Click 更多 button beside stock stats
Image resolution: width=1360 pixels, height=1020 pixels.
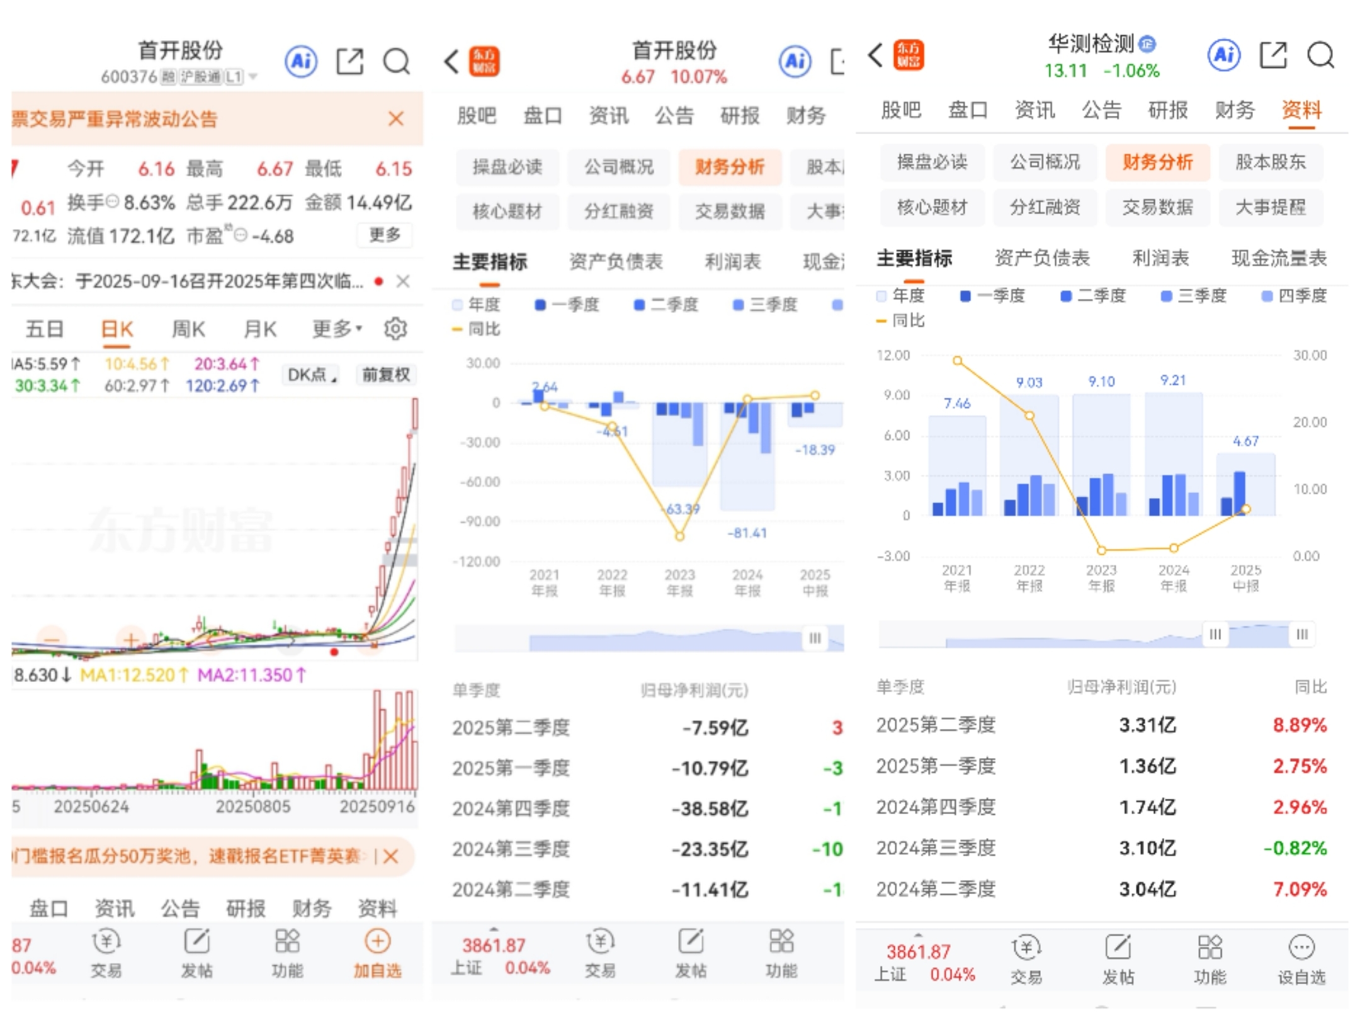pos(384,235)
